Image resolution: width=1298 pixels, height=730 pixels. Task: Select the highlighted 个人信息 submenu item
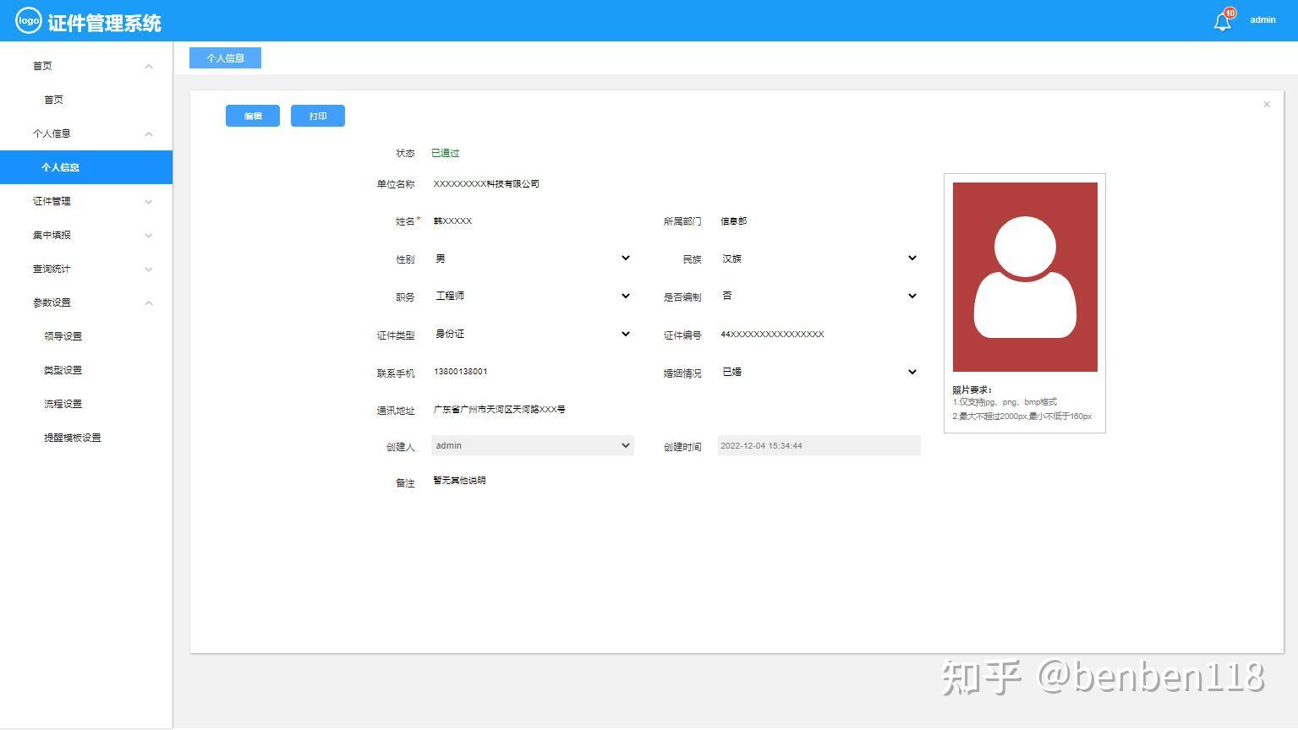tap(86, 167)
